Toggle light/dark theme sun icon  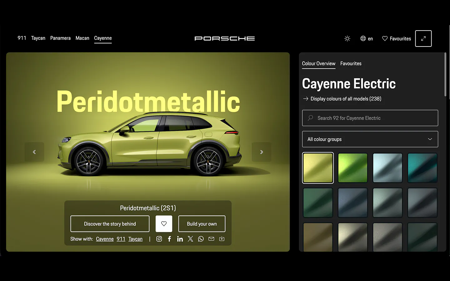point(347,38)
